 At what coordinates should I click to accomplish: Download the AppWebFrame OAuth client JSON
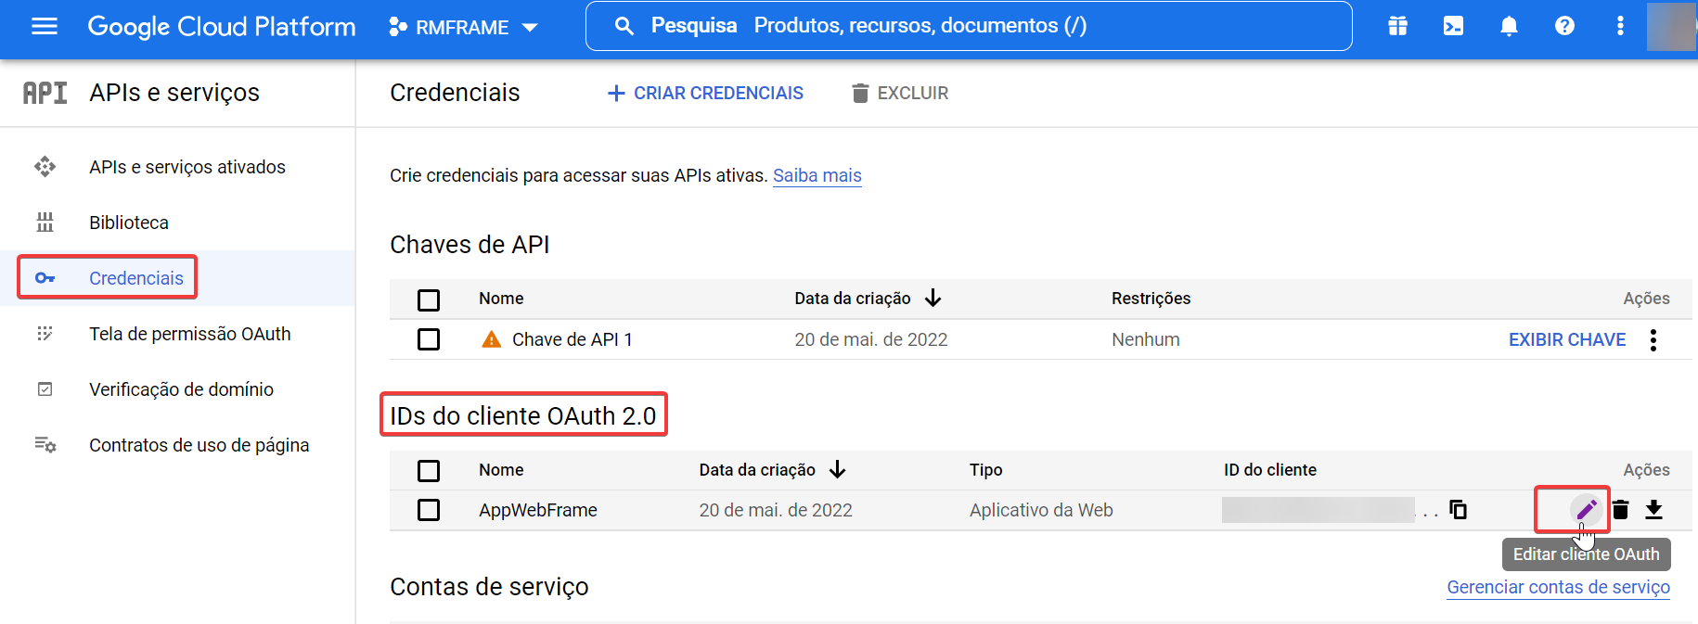click(1653, 509)
